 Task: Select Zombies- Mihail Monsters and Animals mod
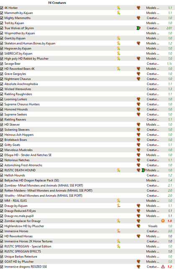pos(44,185)
